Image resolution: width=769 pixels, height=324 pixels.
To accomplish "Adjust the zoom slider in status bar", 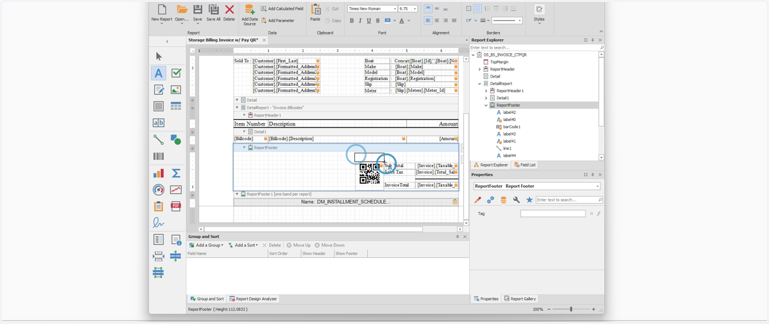I will click(571, 309).
